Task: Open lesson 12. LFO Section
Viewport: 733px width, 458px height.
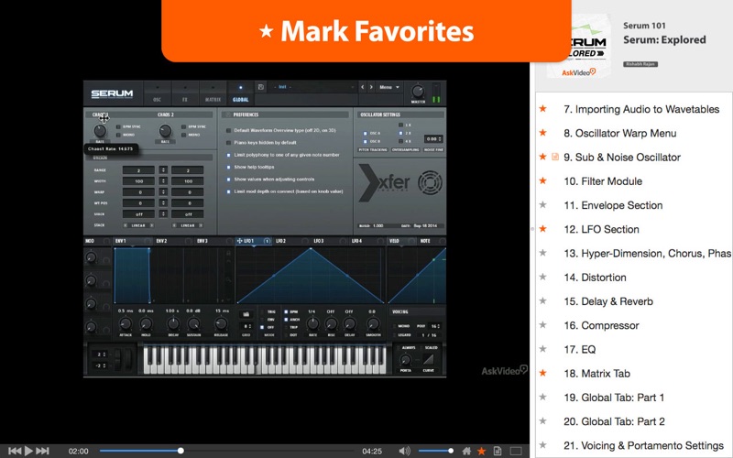Action: click(x=601, y=230)
